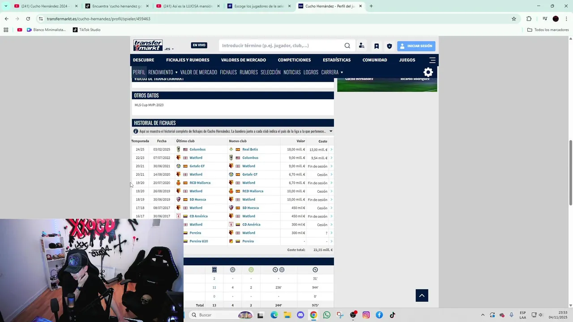Click the Transfermarkt logo
This screenshot has width=573, height=322.
148,45
